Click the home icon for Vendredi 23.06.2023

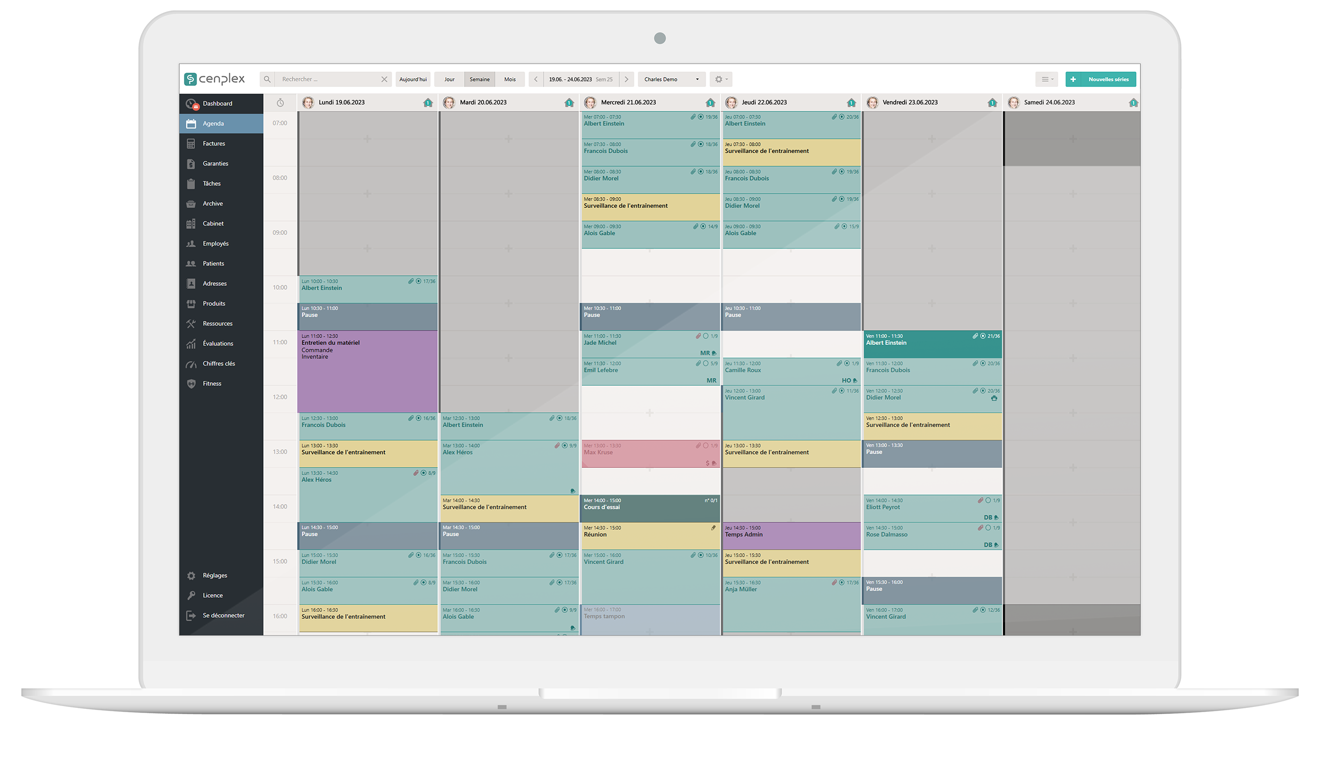click(992, 103)
